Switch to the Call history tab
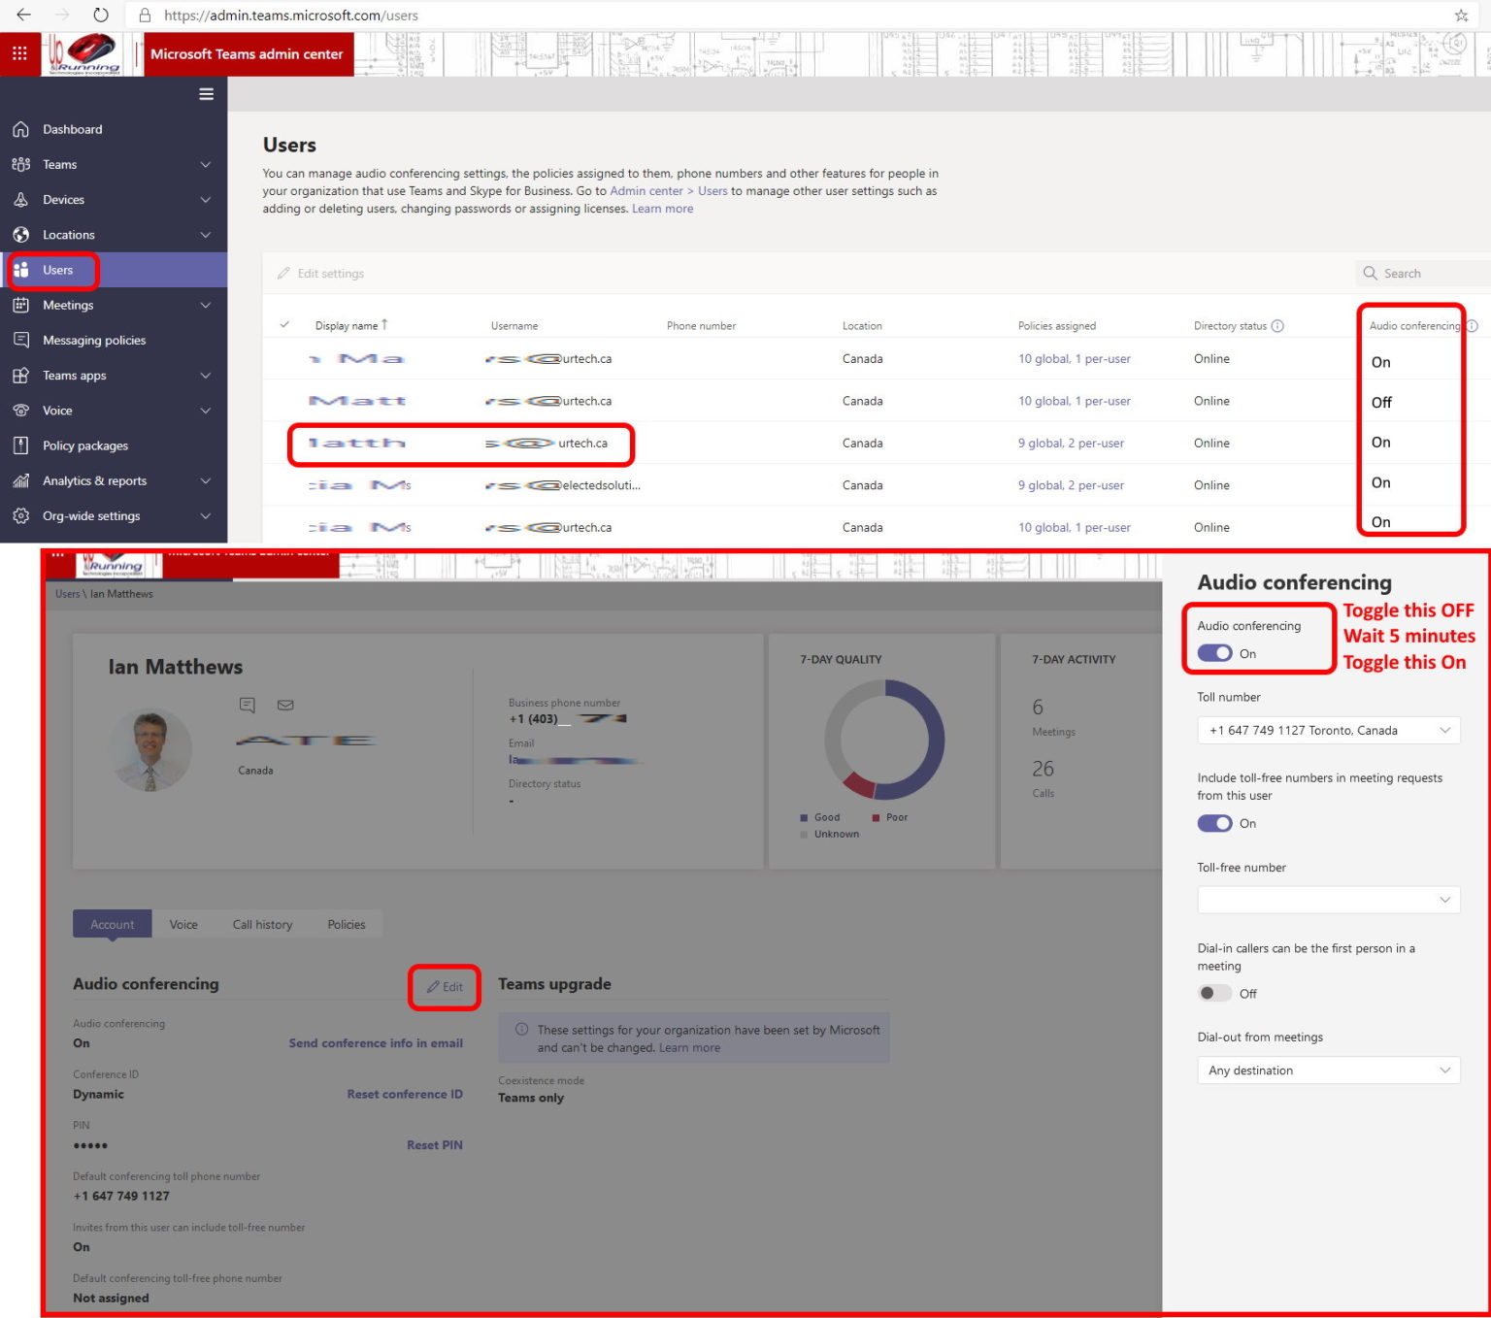This screenshot has height=1318, width=1491. (x=262, y=924)
